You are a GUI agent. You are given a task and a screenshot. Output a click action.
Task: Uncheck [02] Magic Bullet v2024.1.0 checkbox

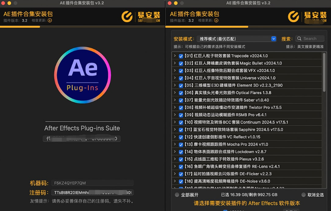[x=181, y=63]
